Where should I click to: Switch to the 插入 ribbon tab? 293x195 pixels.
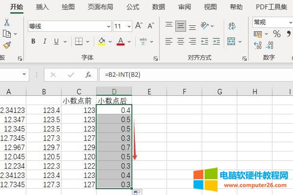coord(42,7)
